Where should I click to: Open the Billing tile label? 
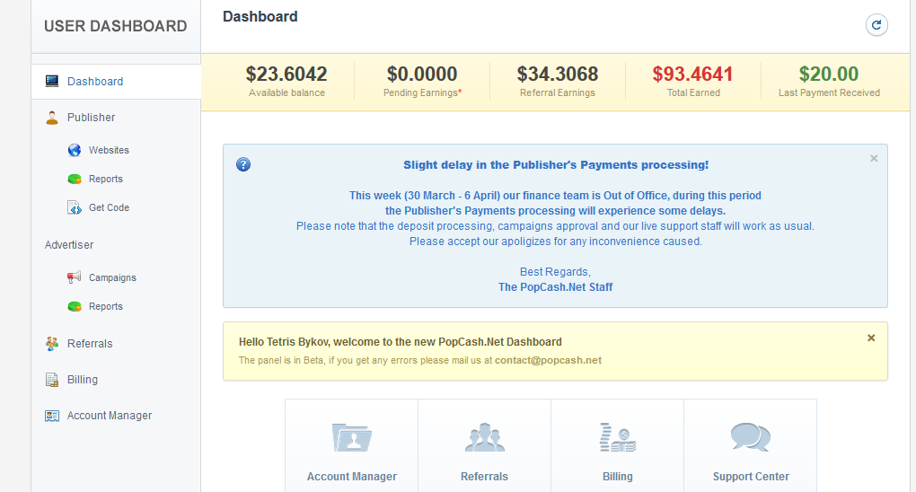tap(618, 476)
